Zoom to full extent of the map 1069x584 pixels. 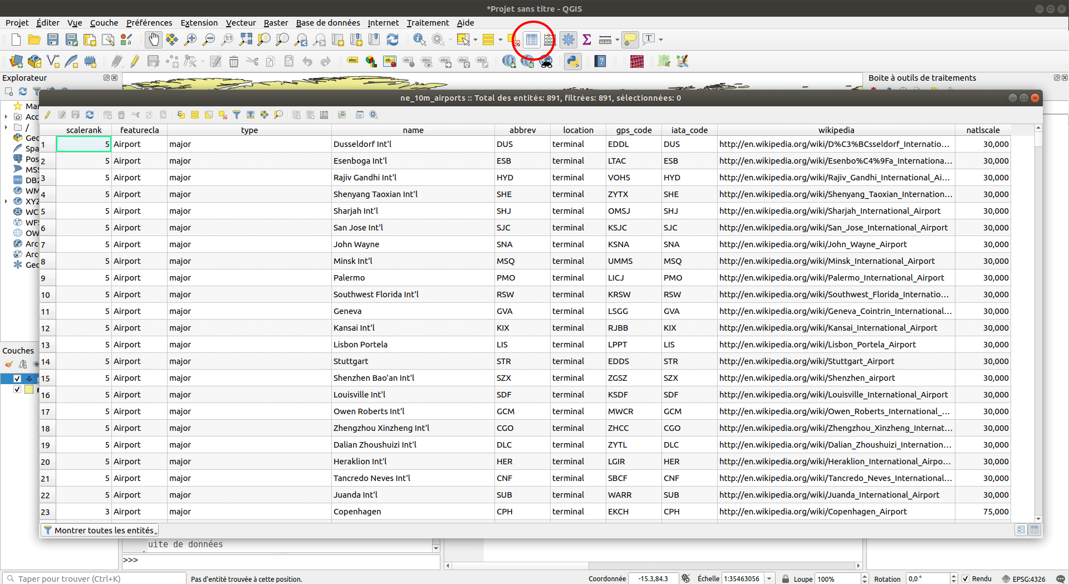click(246, 40)
